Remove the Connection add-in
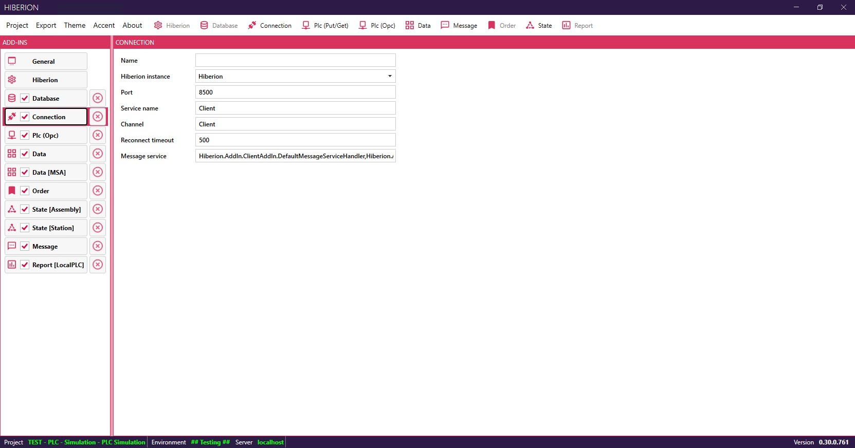 coord(98,117)
